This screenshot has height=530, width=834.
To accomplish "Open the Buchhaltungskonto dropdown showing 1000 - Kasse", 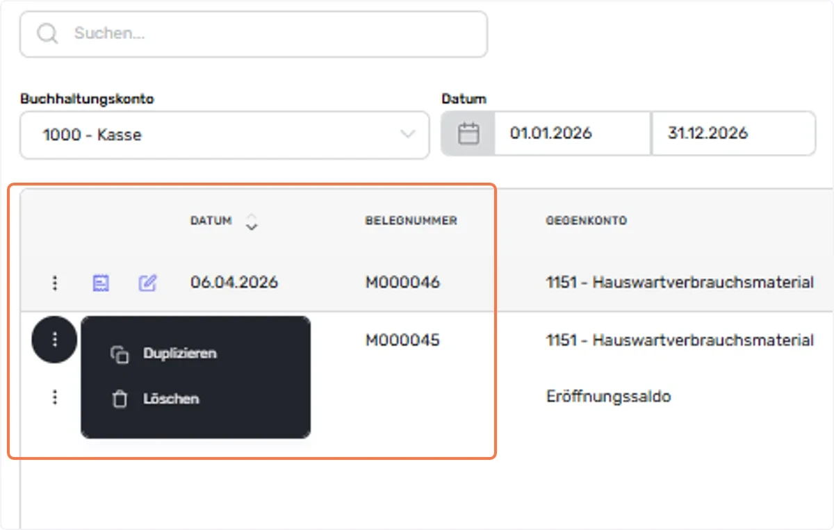I will [x=224, y=135].
